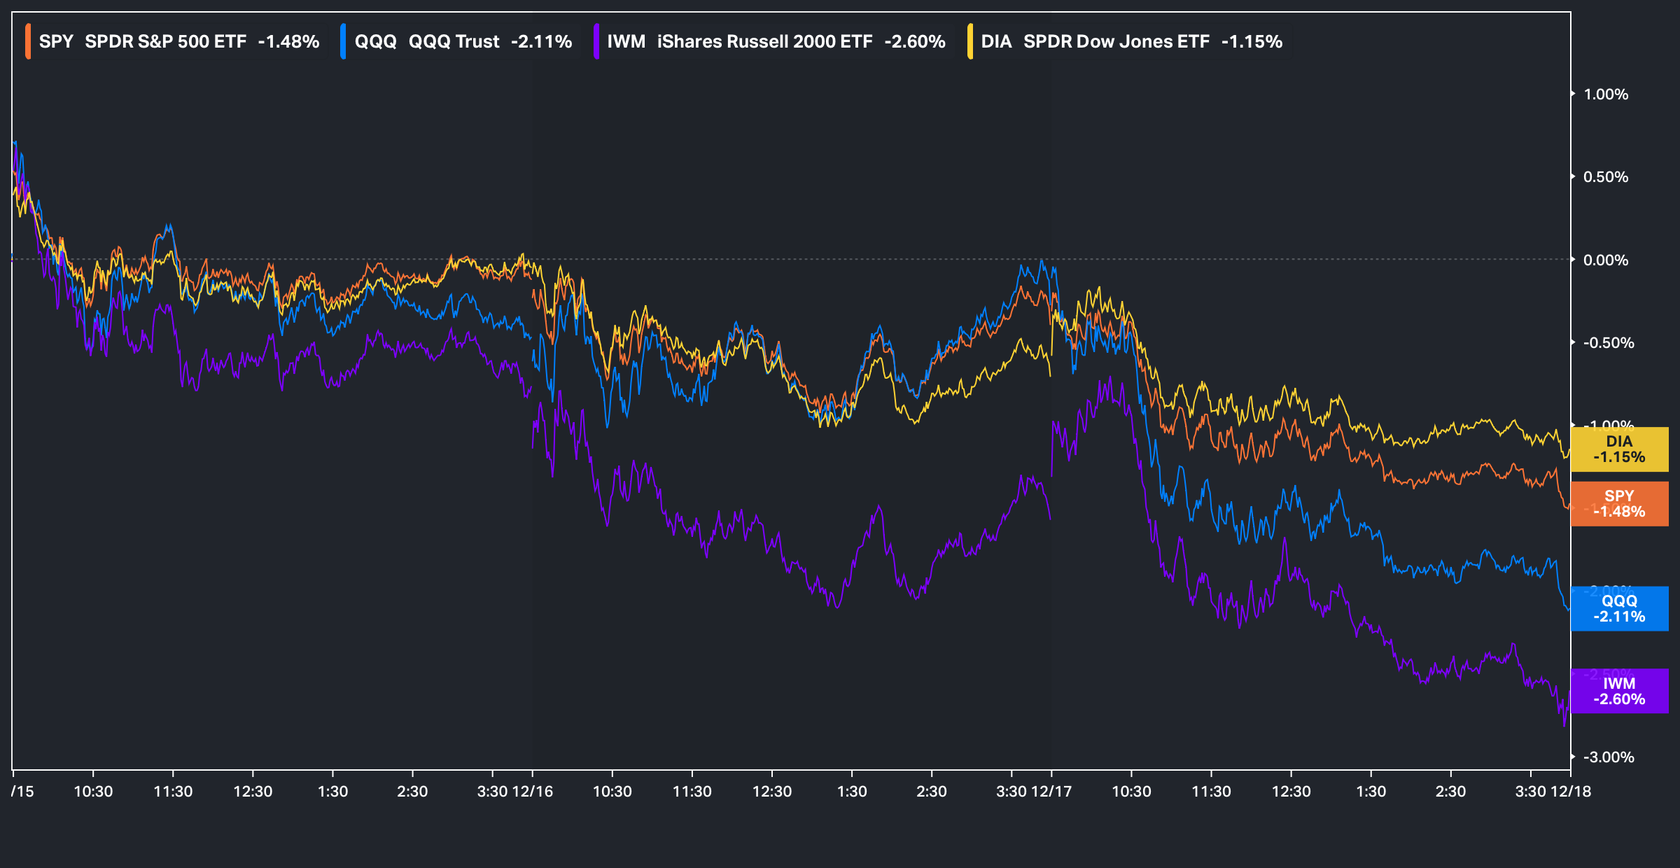1680x868 pixels.
Task: Click the 12/16 date marker on time axis
Action: pyautogui.click(x=533, y=792)
